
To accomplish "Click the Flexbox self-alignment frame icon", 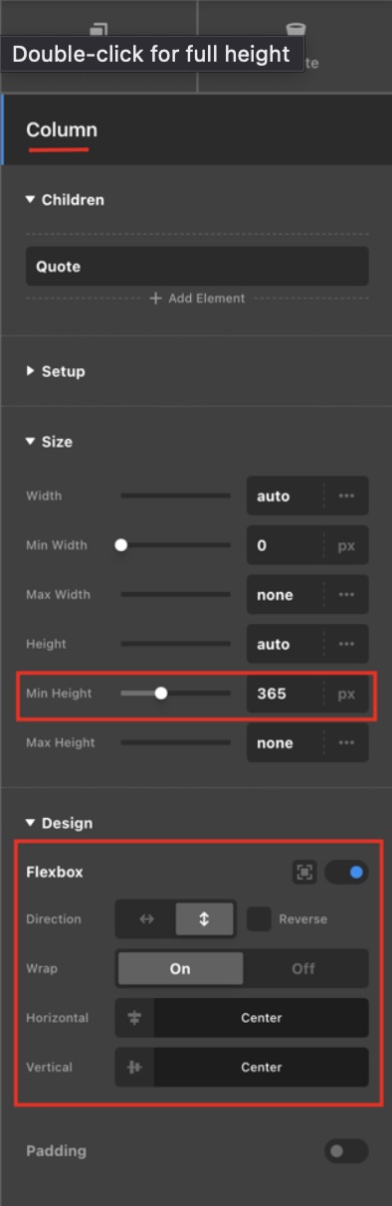I will coord(303,873).
